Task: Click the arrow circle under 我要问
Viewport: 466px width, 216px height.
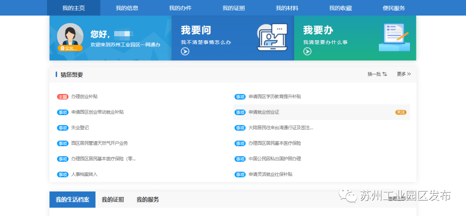Action: pos(185,52)
